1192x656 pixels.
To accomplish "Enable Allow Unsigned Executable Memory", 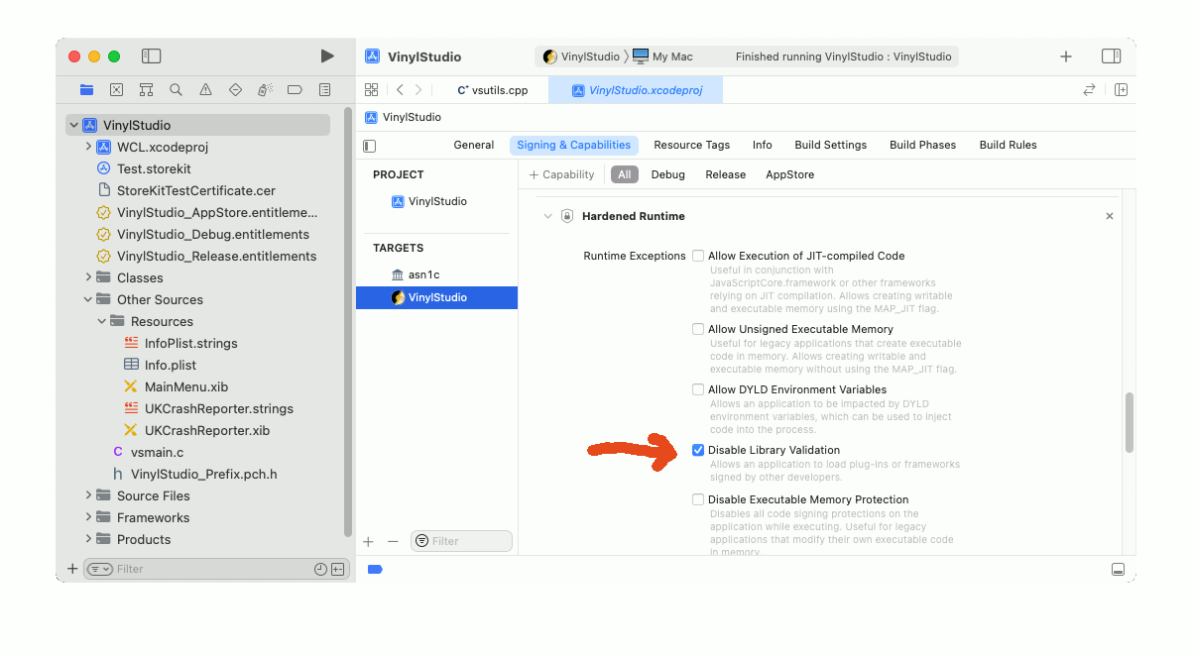I will tap(698, 329).
